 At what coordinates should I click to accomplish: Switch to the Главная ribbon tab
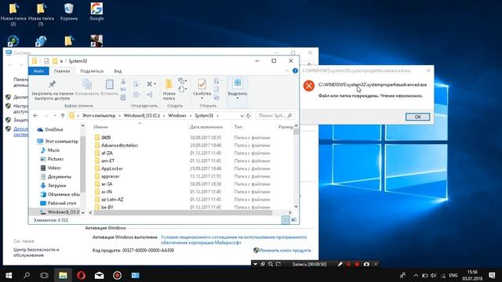tap(62, 71)
